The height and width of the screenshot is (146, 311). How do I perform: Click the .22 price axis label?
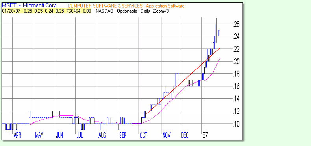pos(237,49)
